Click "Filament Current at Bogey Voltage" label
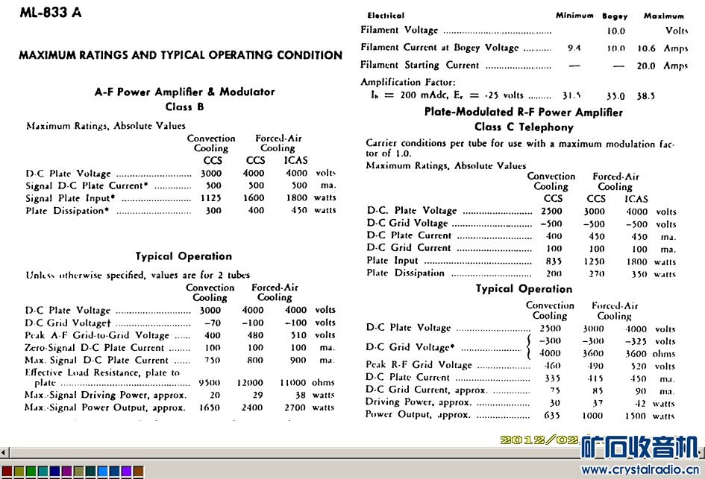705x479 pixels. tap(439, 48)
